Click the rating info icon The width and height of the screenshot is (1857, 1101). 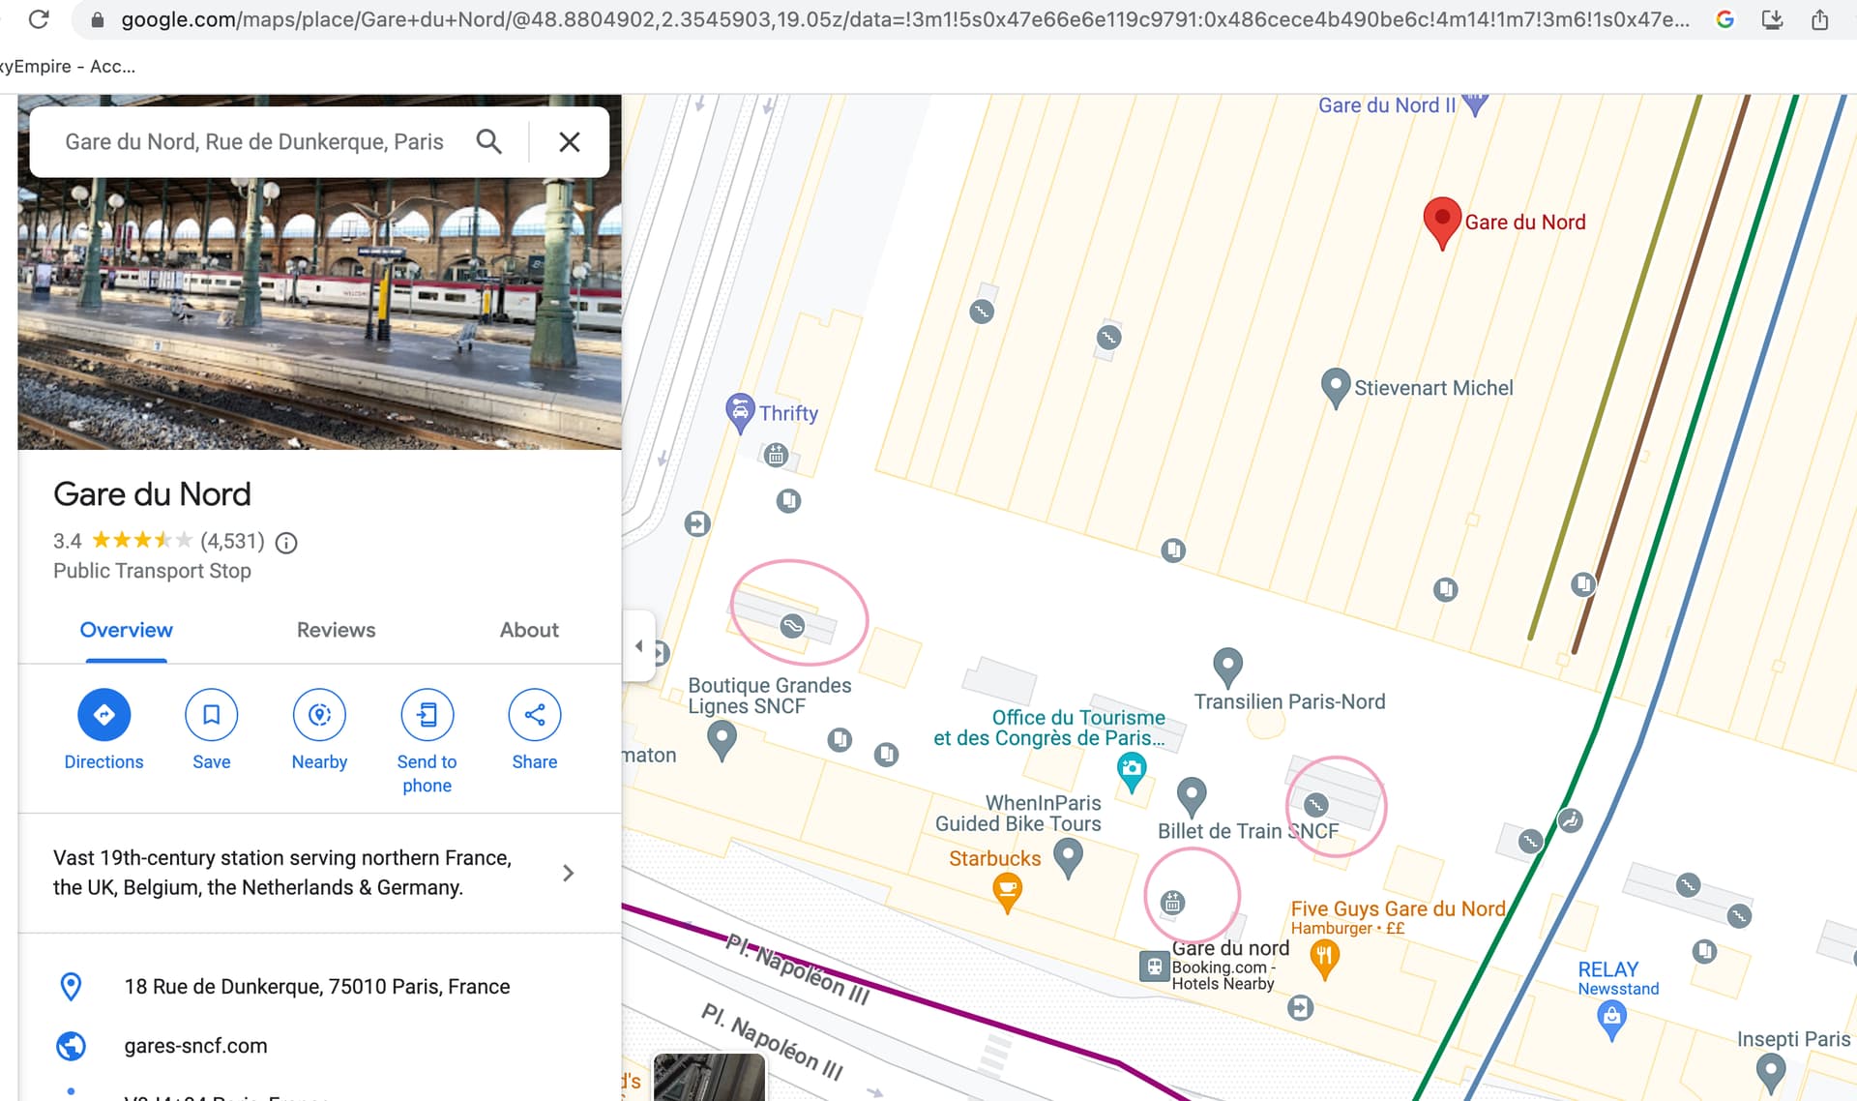[286, 543]
